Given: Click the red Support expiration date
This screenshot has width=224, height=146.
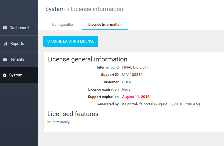Looking at the screenshot, I should [136, 97].
